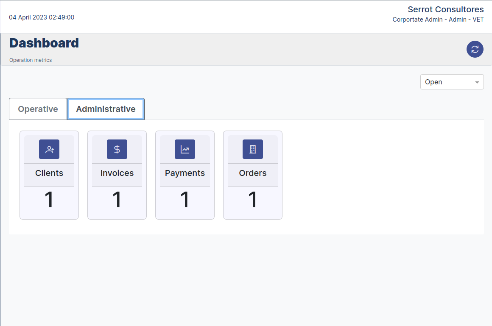
Task: Click the Orders card icon tile
Action: pos(253,149)
